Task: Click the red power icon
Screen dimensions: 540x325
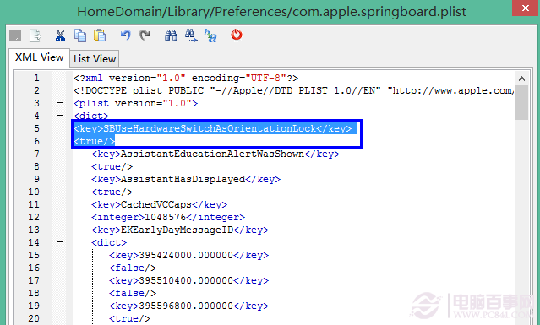Action: pos(237,35)
